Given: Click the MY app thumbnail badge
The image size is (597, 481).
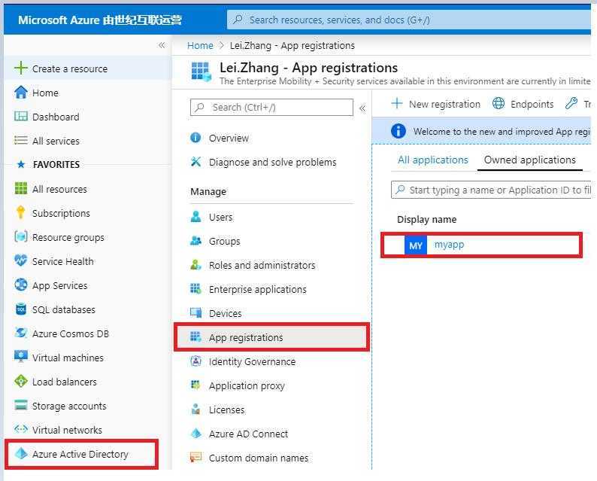Looking at the screenshot, I should pos(415,245).
